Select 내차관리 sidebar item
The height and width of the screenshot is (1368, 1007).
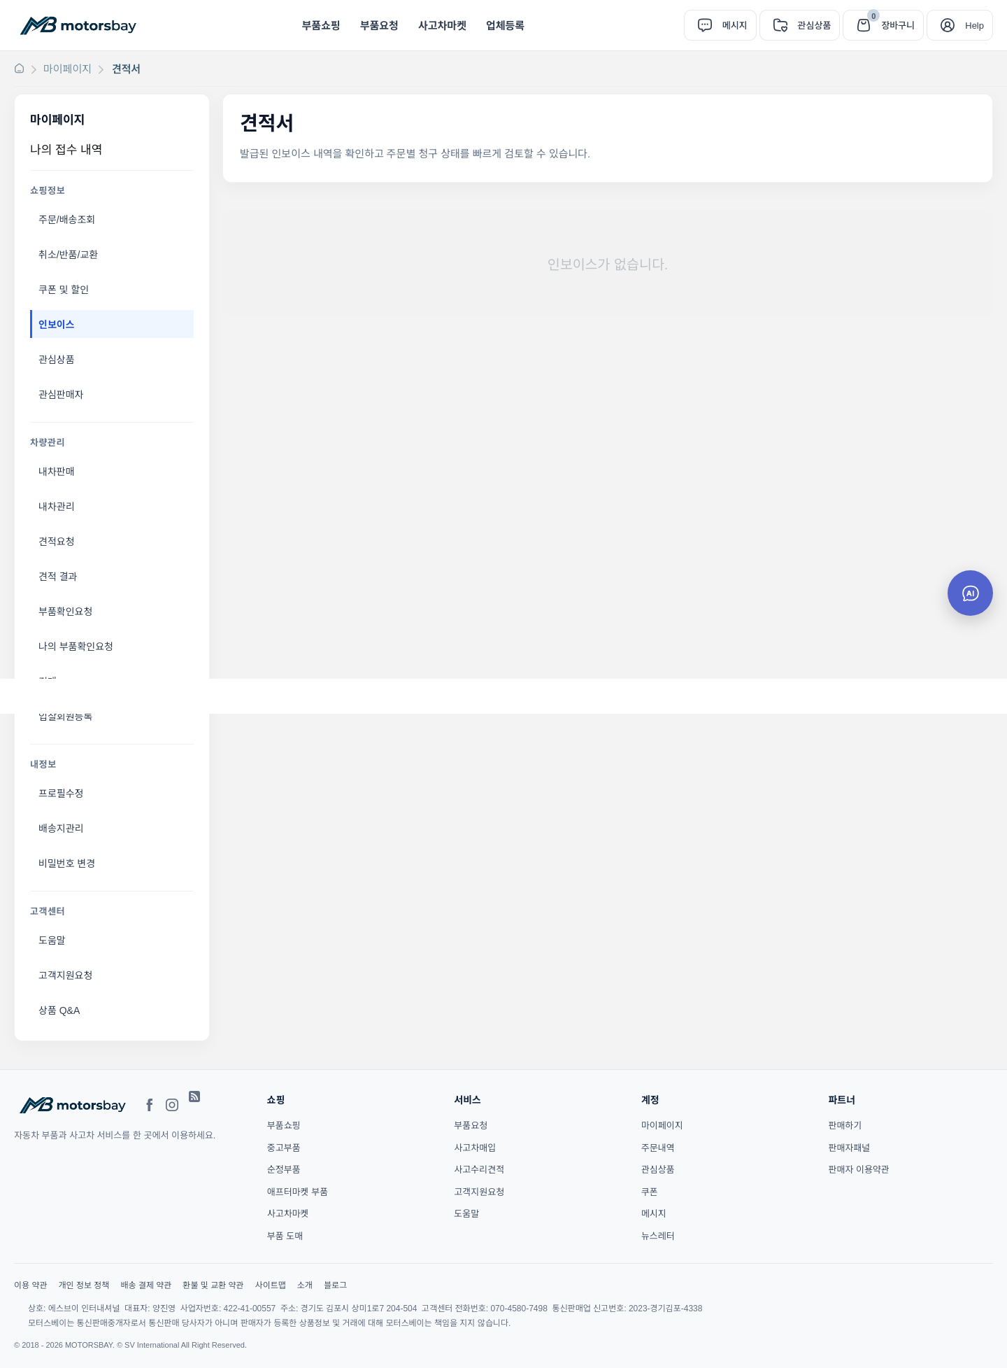click(x=112, y=506)
